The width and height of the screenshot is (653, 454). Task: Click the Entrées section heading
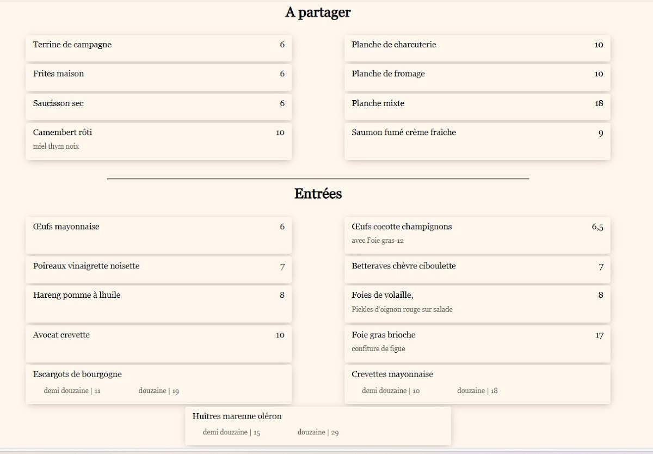coord(318,194)
